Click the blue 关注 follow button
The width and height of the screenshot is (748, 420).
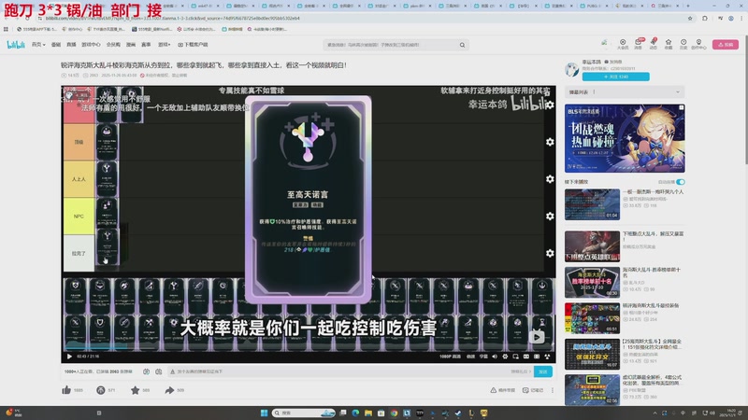click(x=615, y=77)
